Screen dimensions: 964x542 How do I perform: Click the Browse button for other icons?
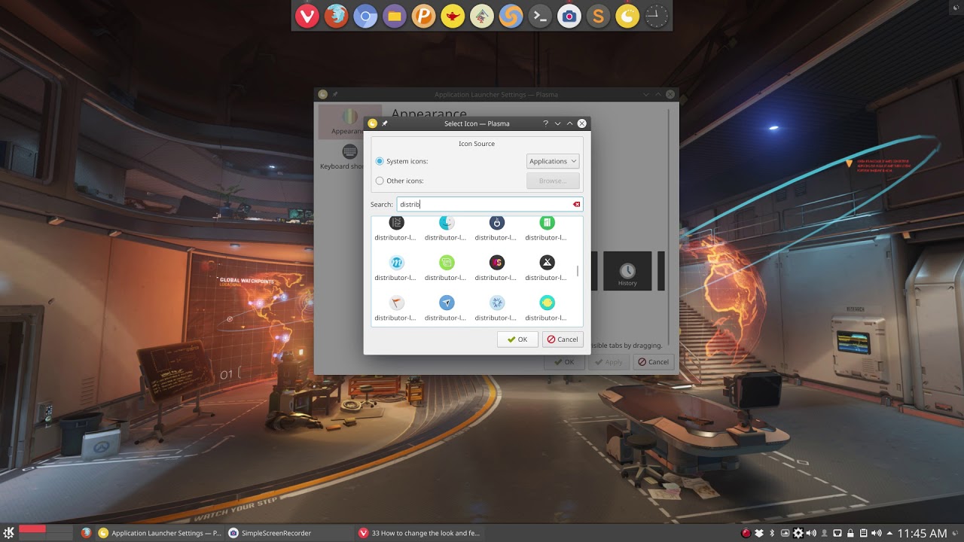[553, 181]
